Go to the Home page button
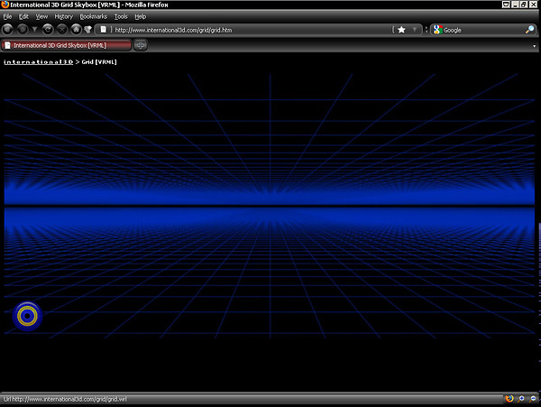 tap(76, 30)
